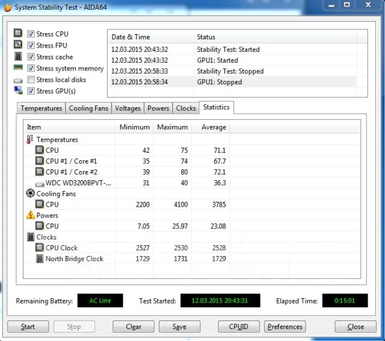Click the CPU chip icon beside Stress CPU
385x341 pixels.
18,33
